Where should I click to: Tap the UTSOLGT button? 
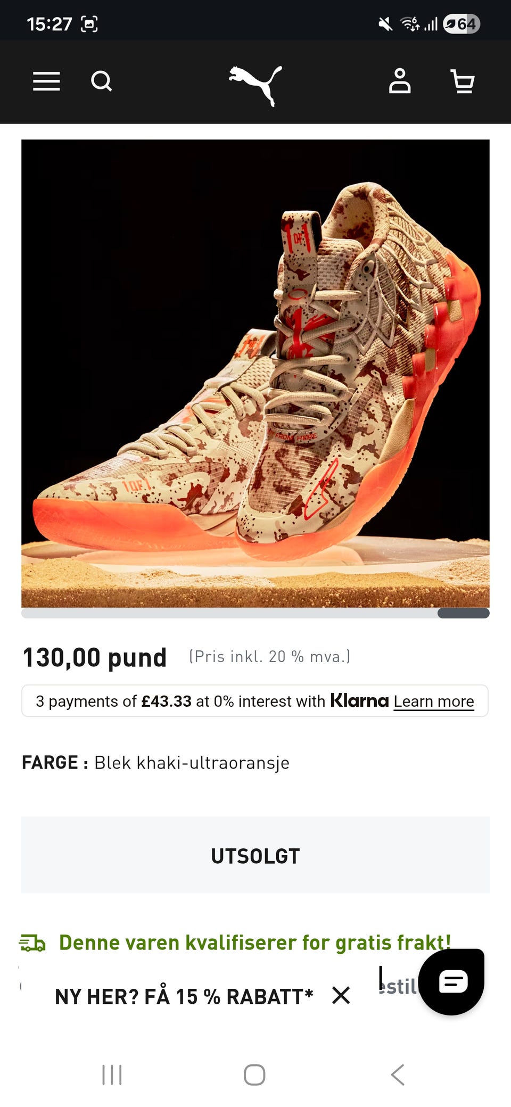pos(256,855)
